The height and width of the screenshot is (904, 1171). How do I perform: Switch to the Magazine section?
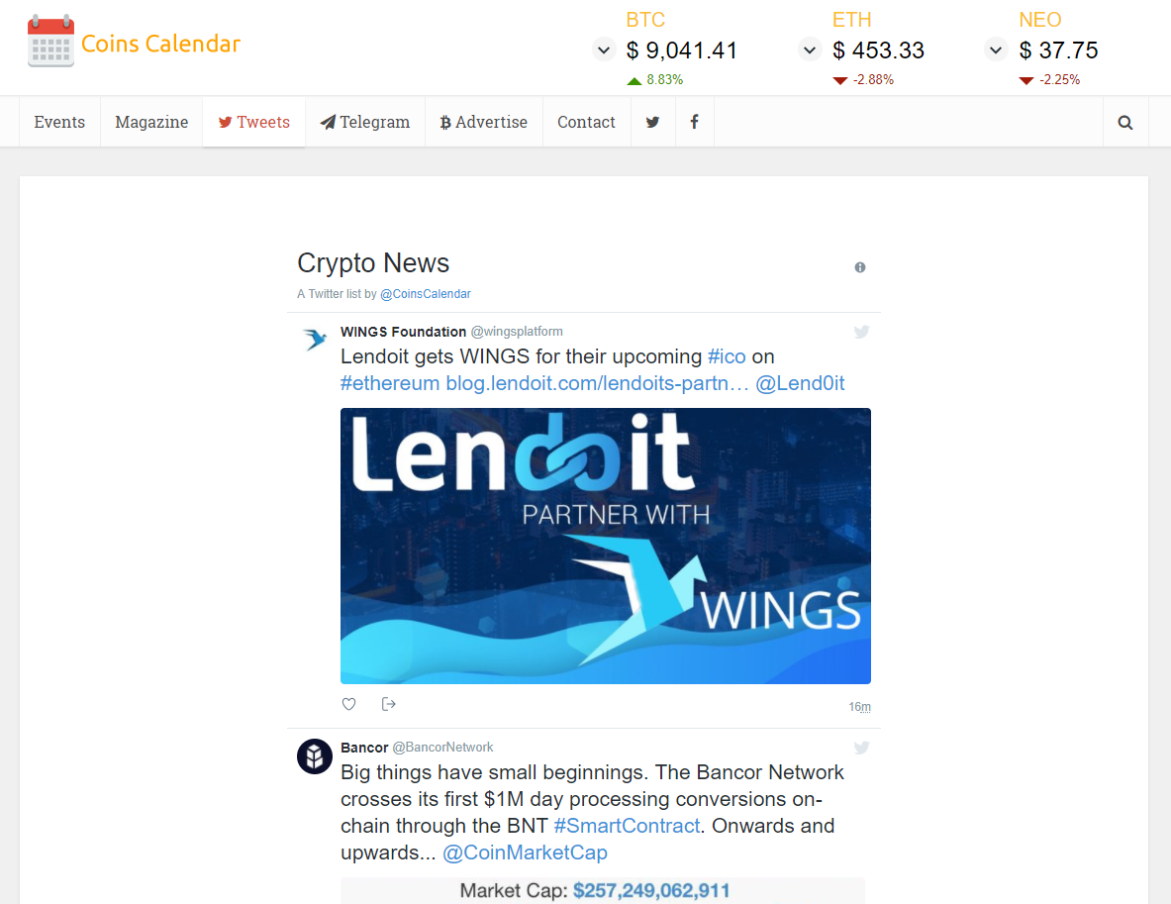click(150, 121)
